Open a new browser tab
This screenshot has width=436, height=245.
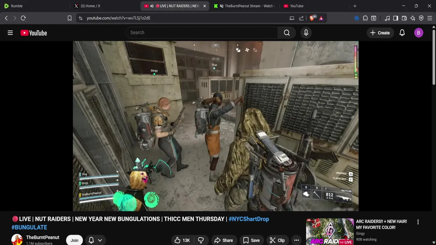tap(355, 6)
